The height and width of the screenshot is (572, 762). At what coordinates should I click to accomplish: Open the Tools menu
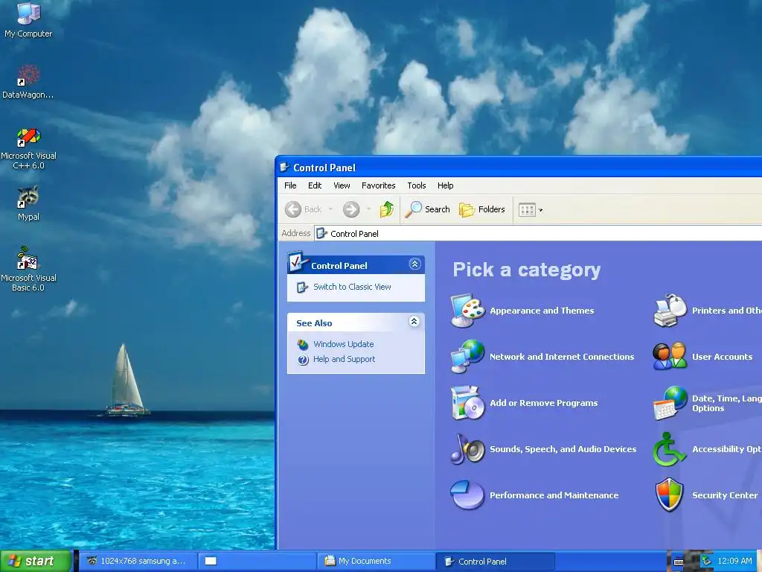(x=417, y=185)
